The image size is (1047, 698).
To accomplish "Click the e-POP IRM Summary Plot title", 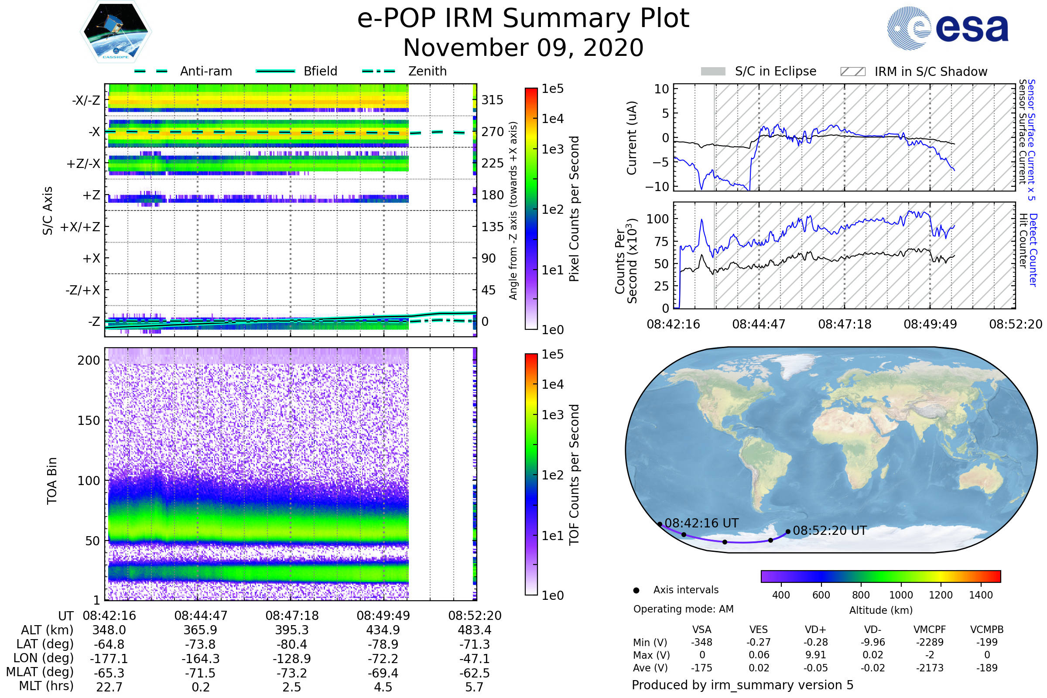I will [x=523, y=19].
